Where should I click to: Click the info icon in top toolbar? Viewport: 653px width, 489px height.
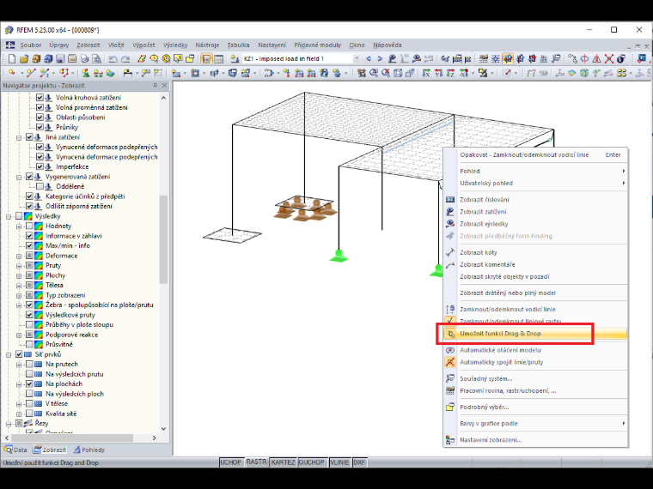coord(621,59)
